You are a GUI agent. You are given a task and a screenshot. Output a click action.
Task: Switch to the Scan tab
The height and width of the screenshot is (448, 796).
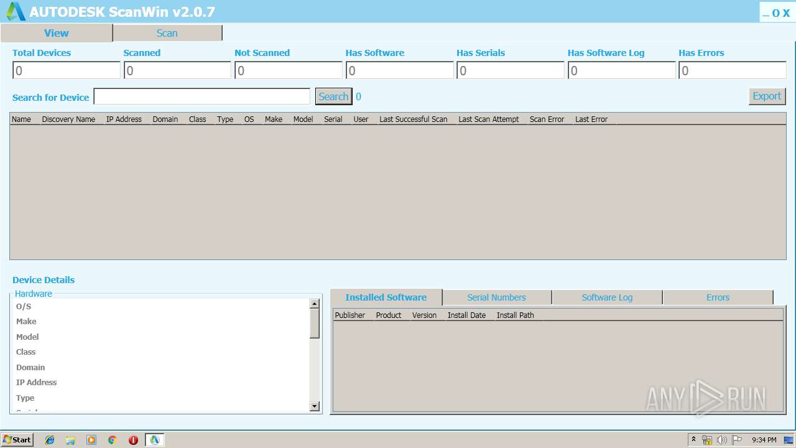(x=167, y=33)
